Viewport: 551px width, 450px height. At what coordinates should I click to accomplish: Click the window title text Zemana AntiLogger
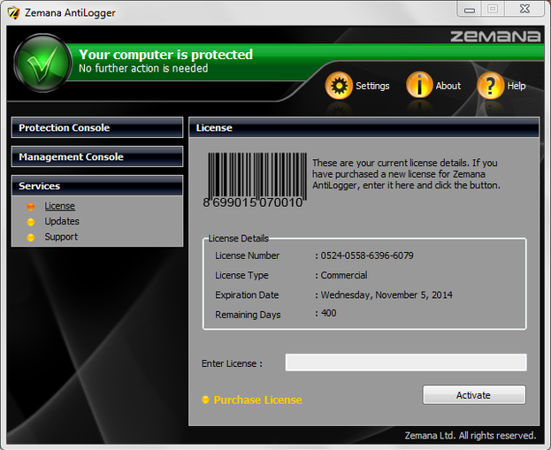coord(70,13)
